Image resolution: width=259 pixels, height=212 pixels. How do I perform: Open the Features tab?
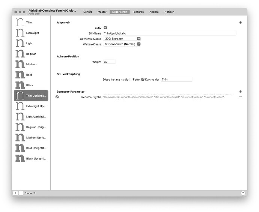tap(138, 12)
